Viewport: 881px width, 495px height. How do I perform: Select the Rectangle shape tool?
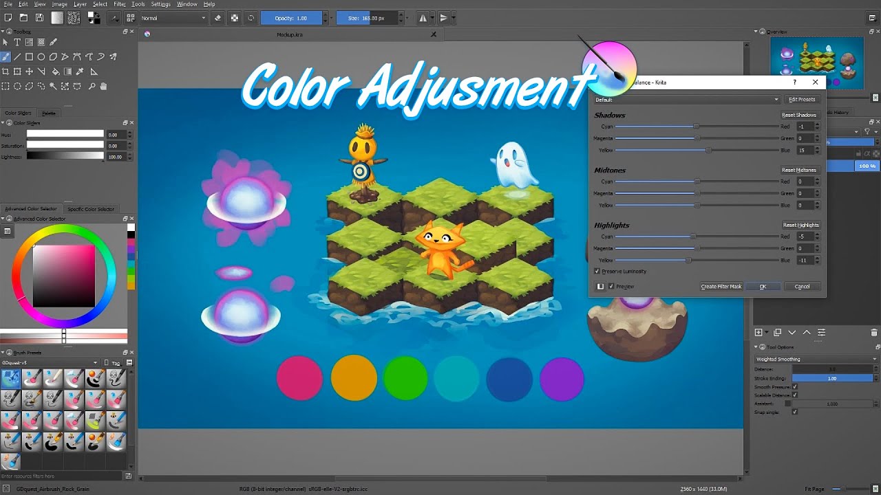click(x=29, y=57)
